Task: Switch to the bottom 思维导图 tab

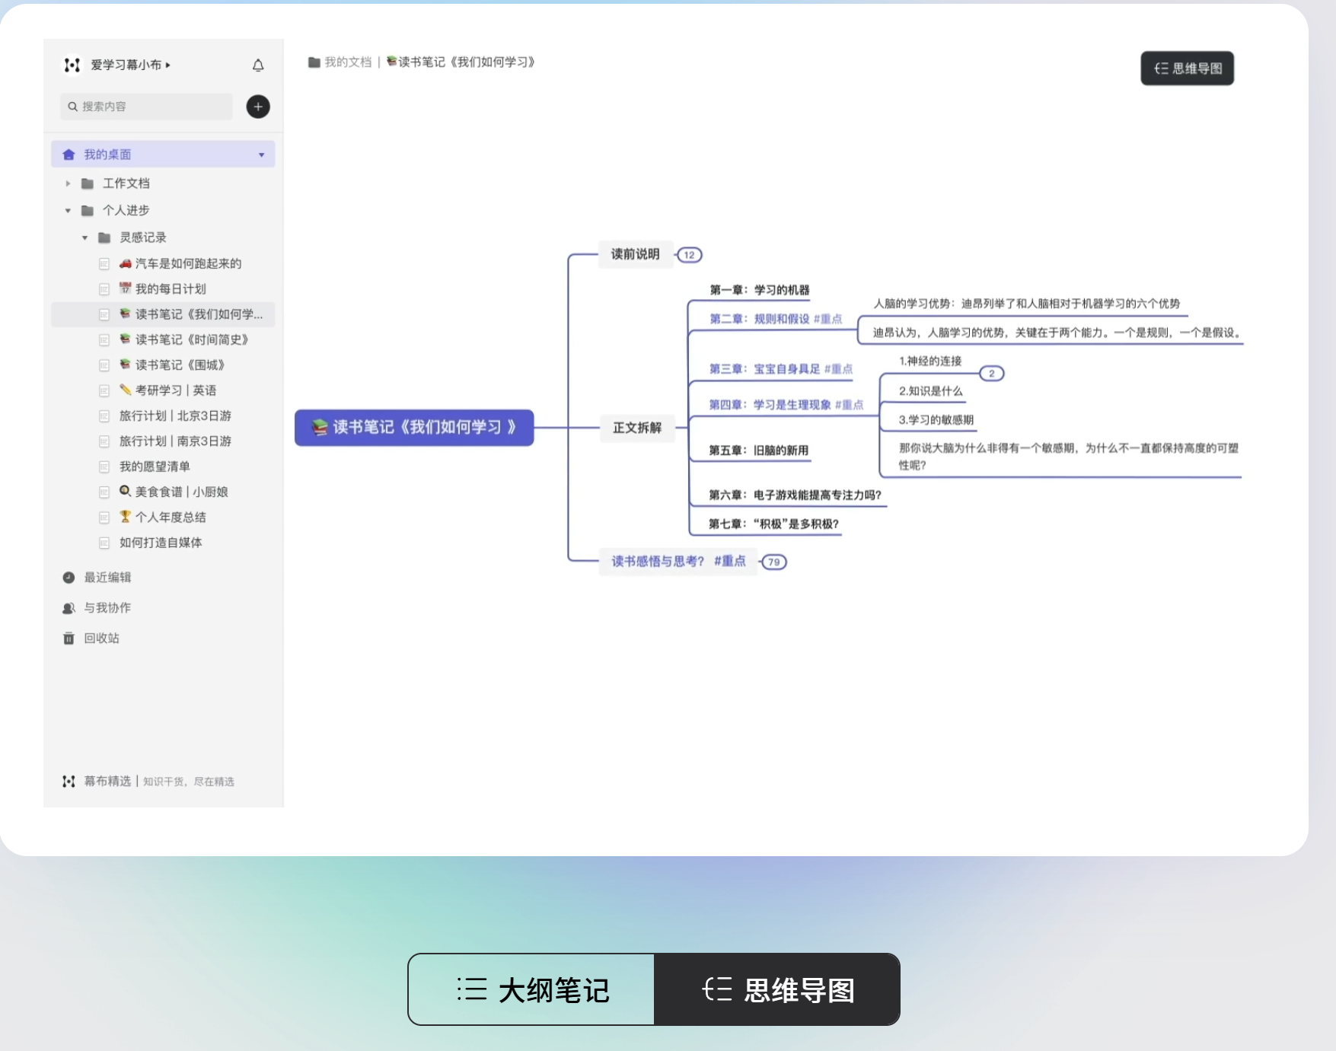Action: (777, 989)
